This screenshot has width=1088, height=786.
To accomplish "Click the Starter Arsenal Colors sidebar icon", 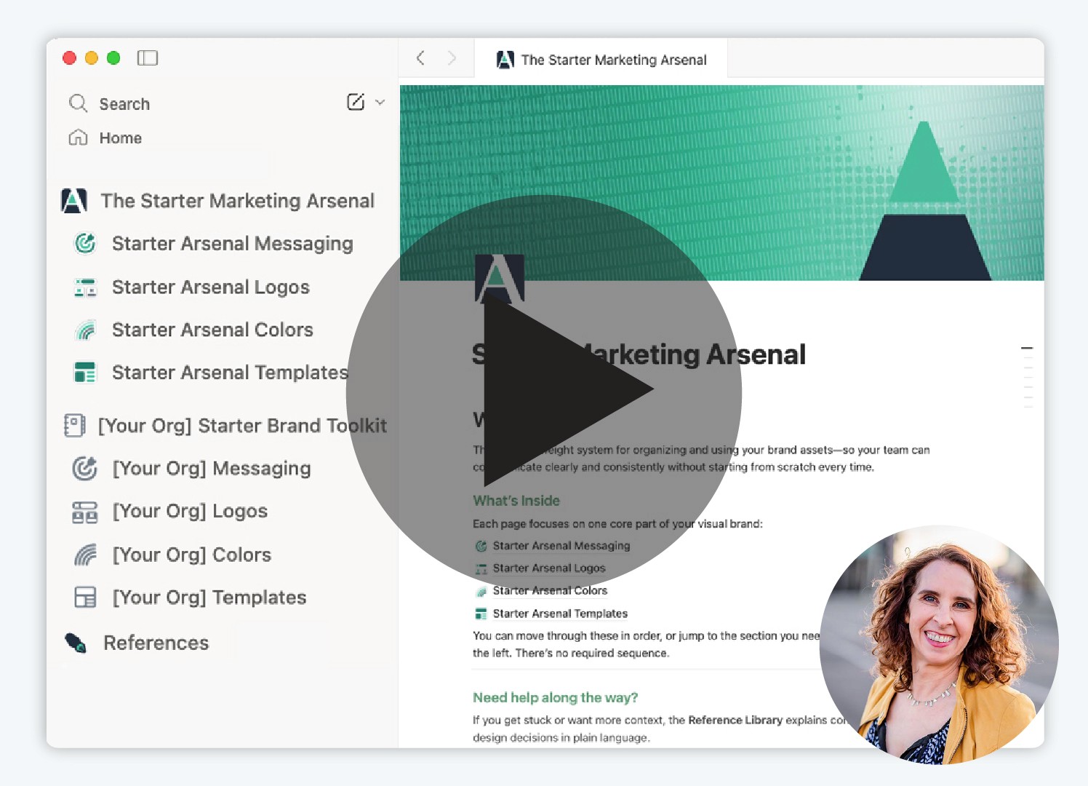I will [85, 330].
